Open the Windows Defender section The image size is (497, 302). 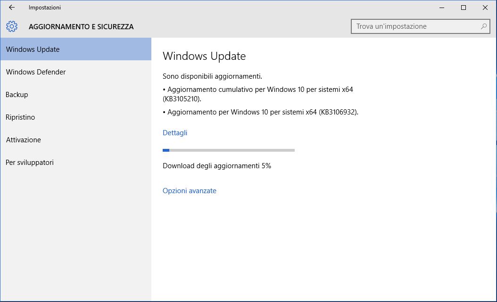[x=76, y=72]
